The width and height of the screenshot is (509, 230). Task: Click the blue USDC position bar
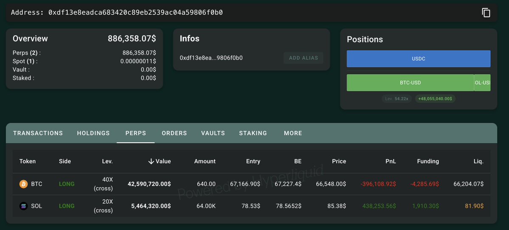coord(418,59)
